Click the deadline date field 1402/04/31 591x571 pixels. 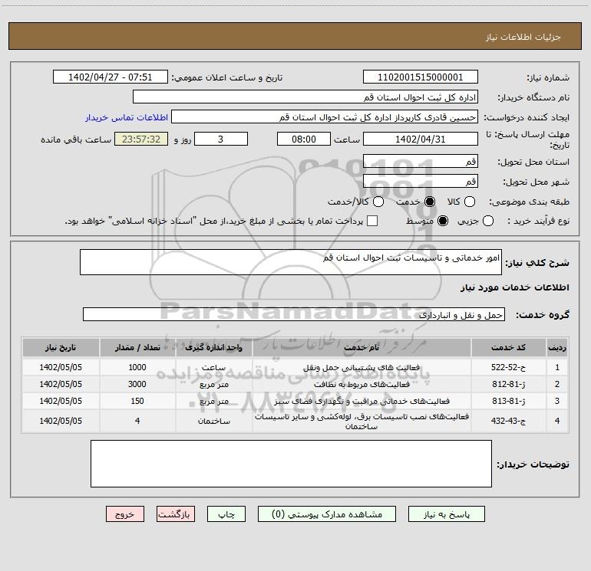pos(421,139)
